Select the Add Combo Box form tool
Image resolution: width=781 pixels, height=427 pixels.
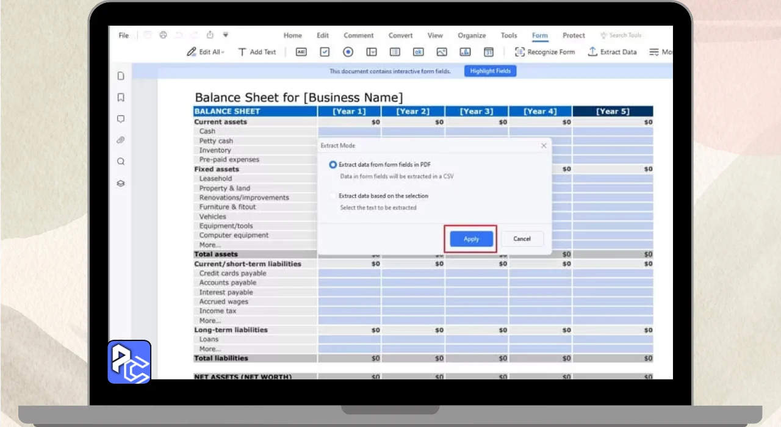point(372,52)
